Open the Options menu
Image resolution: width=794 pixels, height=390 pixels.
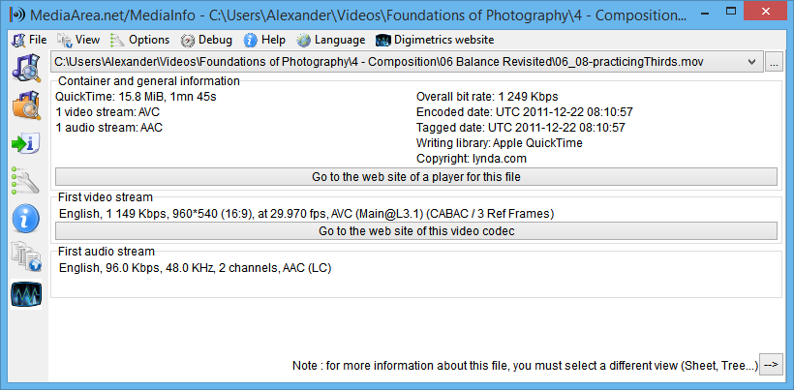coord(140,40)
